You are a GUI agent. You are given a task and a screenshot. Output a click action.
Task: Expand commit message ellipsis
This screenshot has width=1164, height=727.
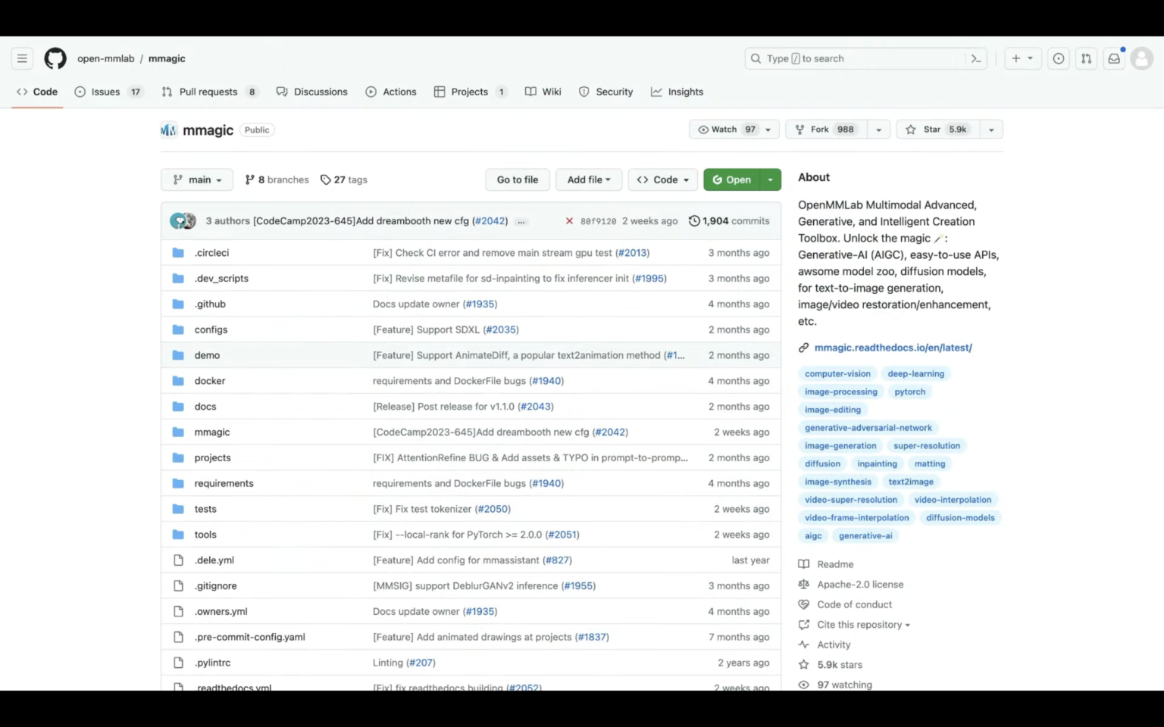[521, 221]
